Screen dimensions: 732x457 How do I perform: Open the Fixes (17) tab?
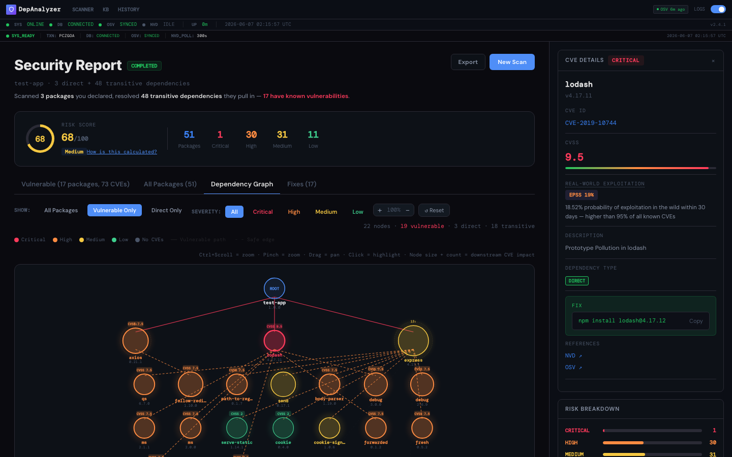pos(301,184)
